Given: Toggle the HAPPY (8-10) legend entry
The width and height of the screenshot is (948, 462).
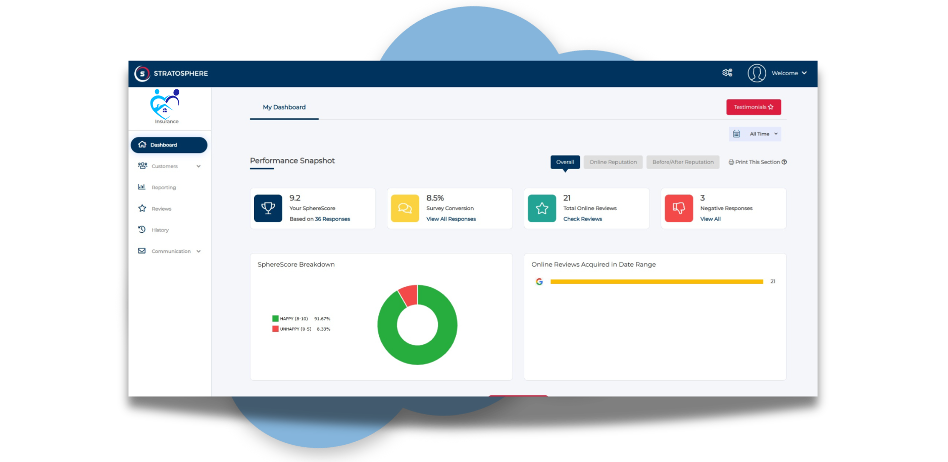Looking at the screenshot, I should point(293,319).
